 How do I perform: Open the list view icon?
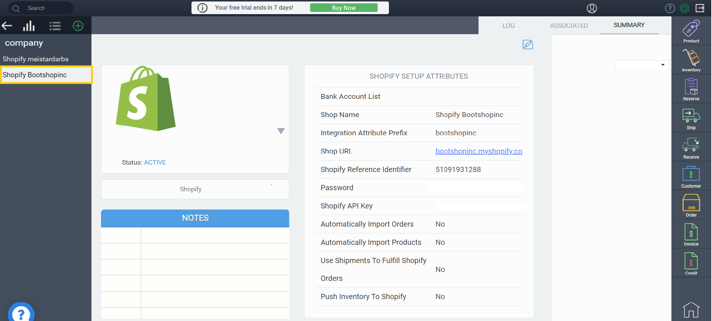click(55, 26)
